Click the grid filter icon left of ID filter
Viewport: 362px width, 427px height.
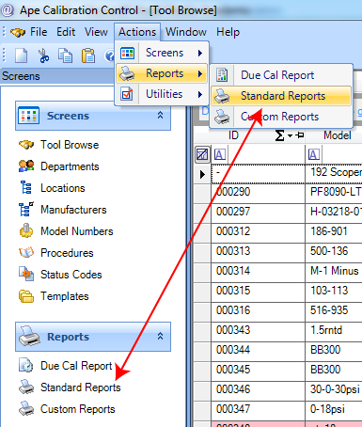tap(202, 154)
